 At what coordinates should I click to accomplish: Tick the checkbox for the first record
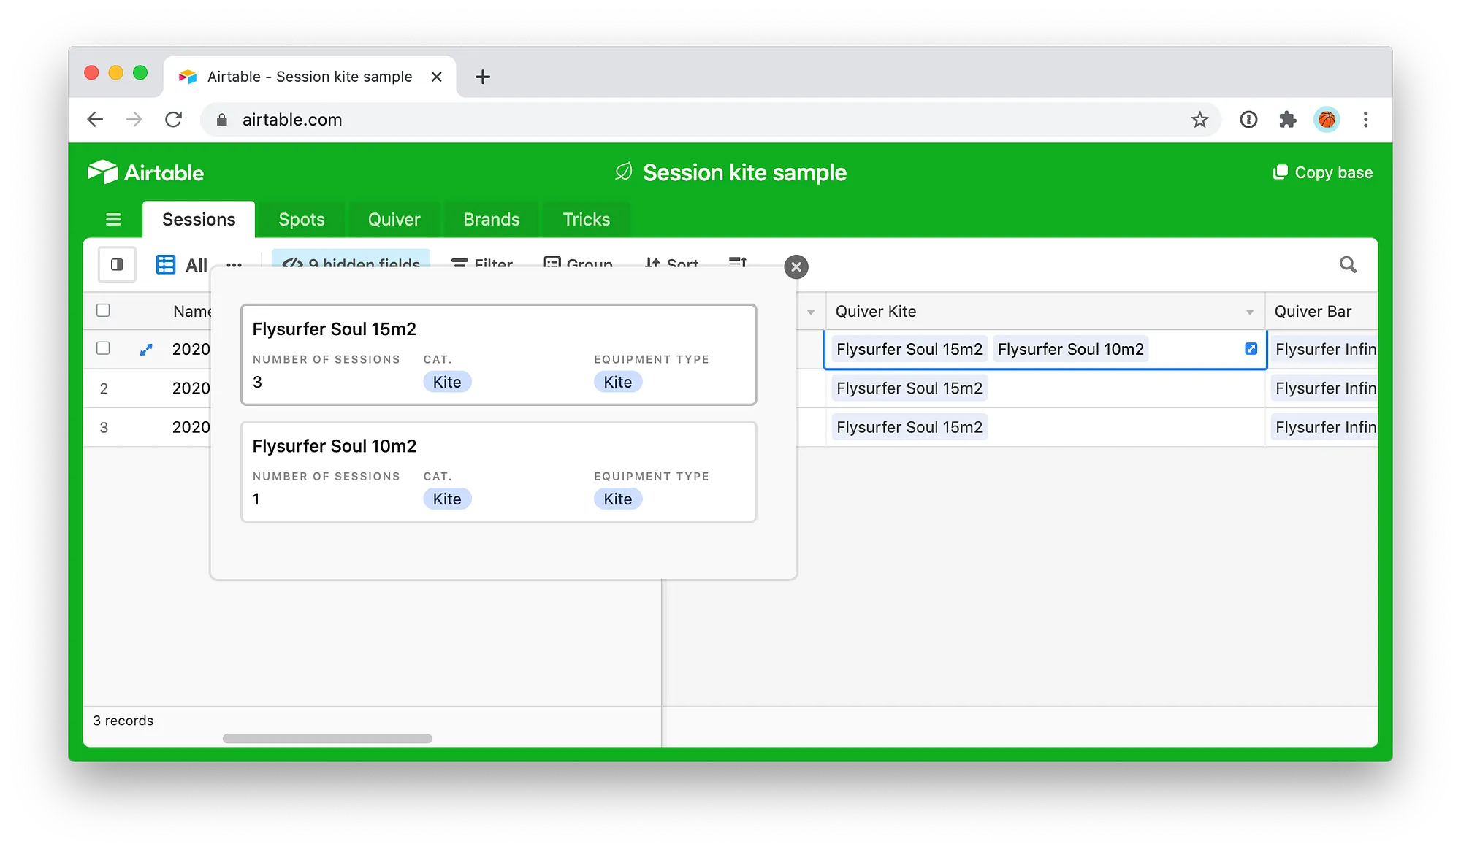(x=103, y=348)
